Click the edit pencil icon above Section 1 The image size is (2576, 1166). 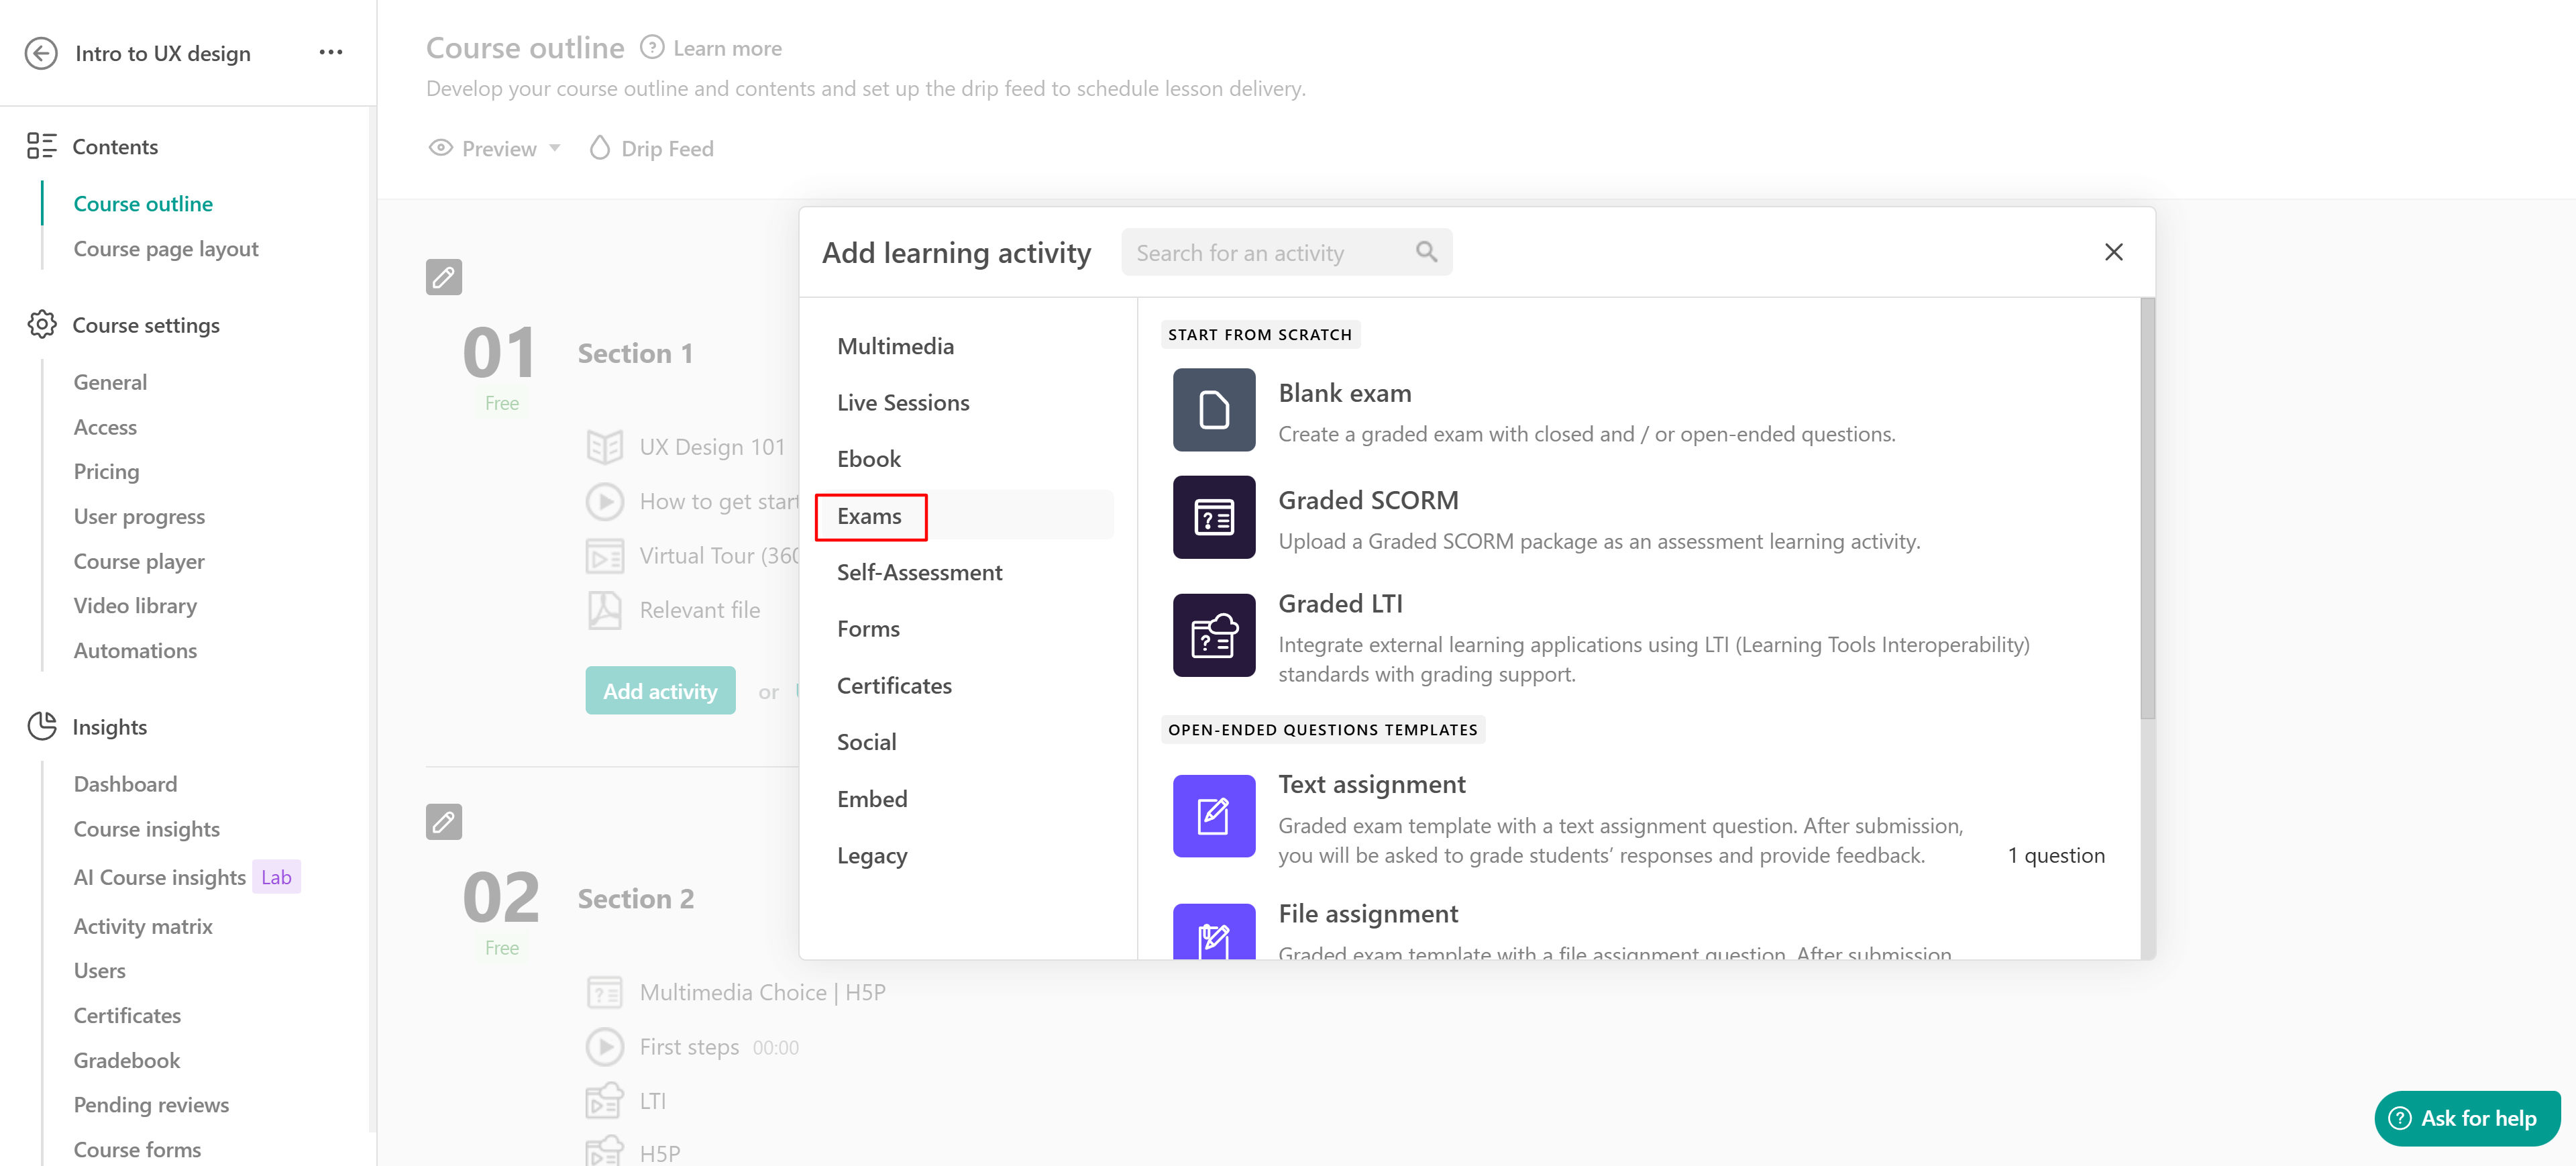(443, 277)
